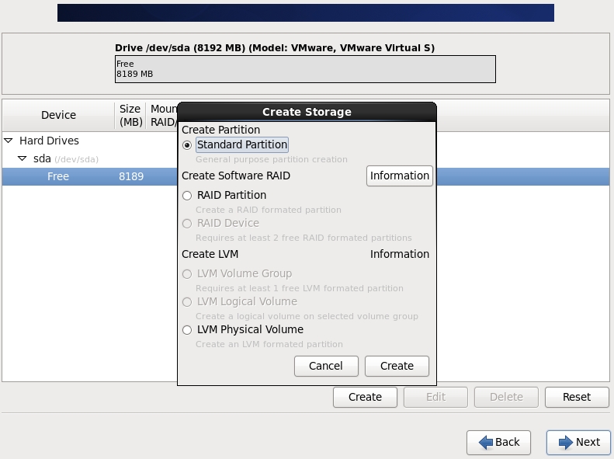
Task: Reset the partition layout
Action: tap(577, 397)
